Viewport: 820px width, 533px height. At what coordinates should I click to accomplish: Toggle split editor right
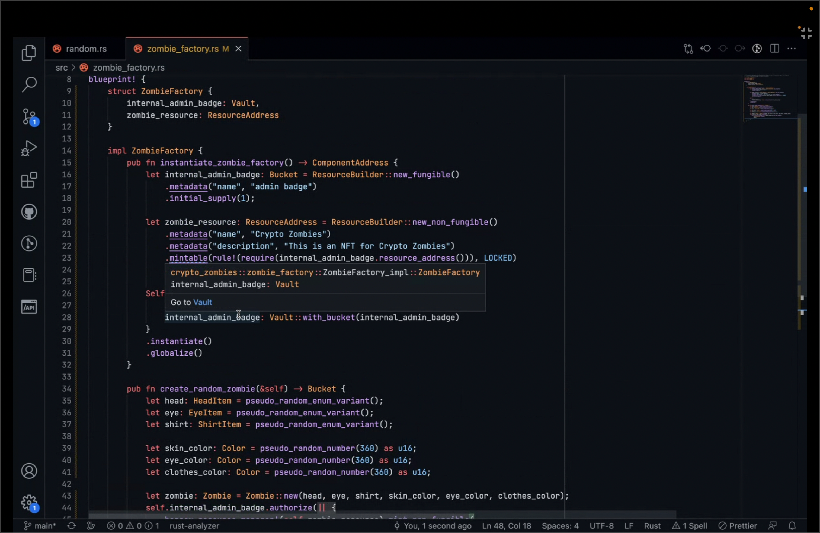pyautogui.click(x=774, y=49)
